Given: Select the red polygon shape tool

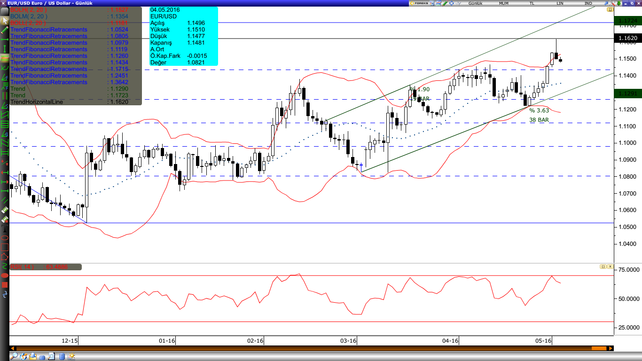Looking at the screenshot, I should (5, 257).
